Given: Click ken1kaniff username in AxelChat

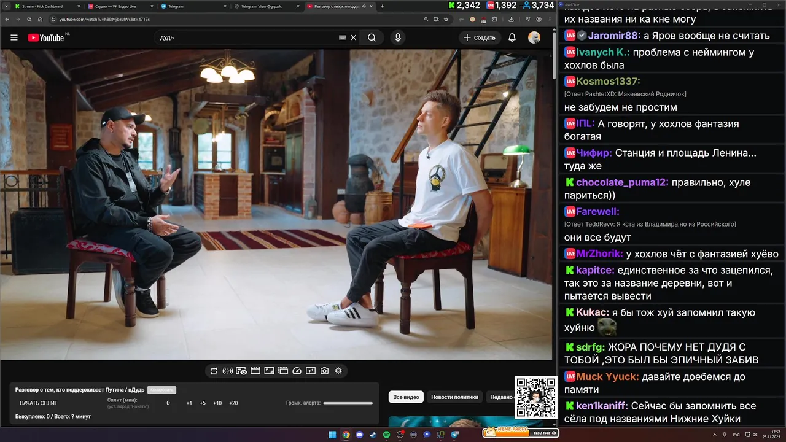Looking at the screenshot, I should click(x=601, y=406).
